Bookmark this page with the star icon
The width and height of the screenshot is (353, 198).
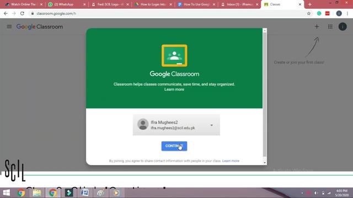coord(309,13)
